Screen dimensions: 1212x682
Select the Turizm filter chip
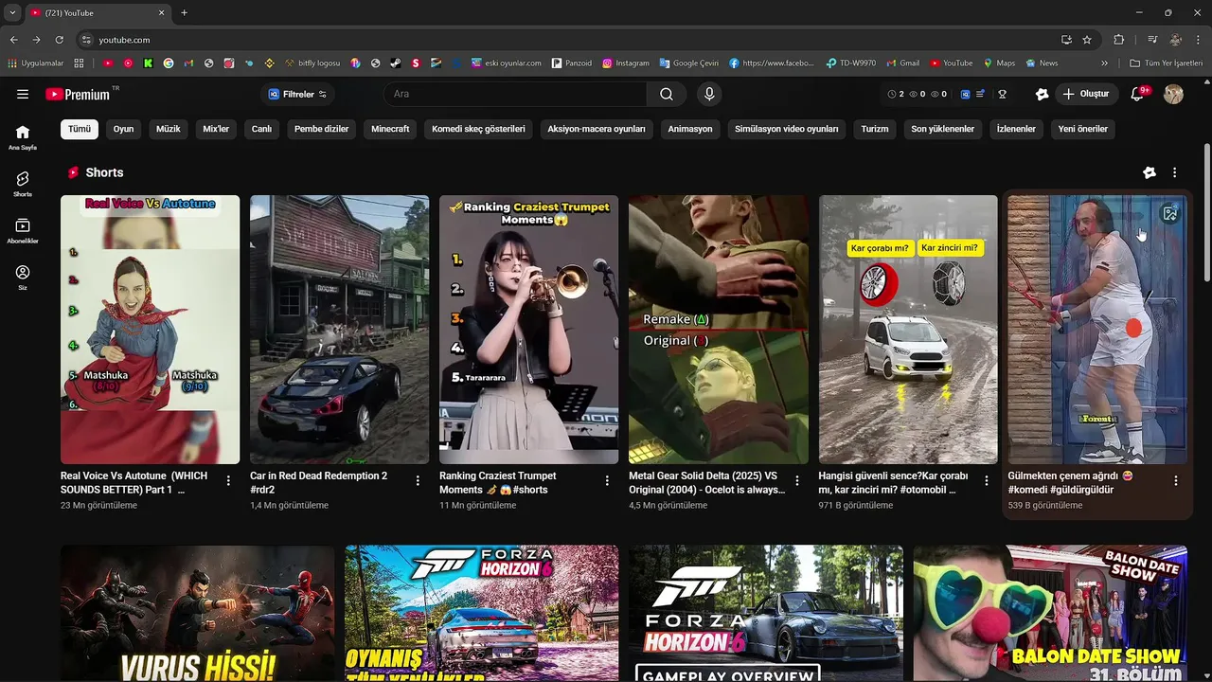point(875,129)
